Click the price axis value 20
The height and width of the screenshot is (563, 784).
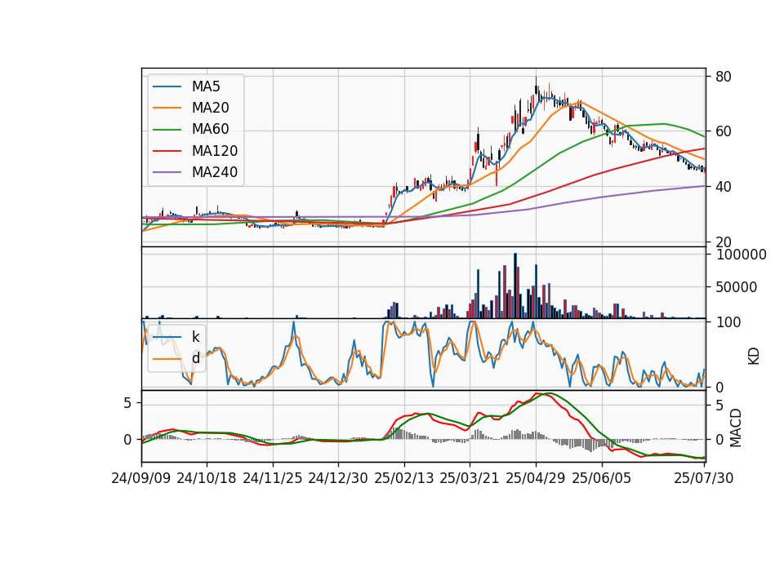(x=724, y=242)
